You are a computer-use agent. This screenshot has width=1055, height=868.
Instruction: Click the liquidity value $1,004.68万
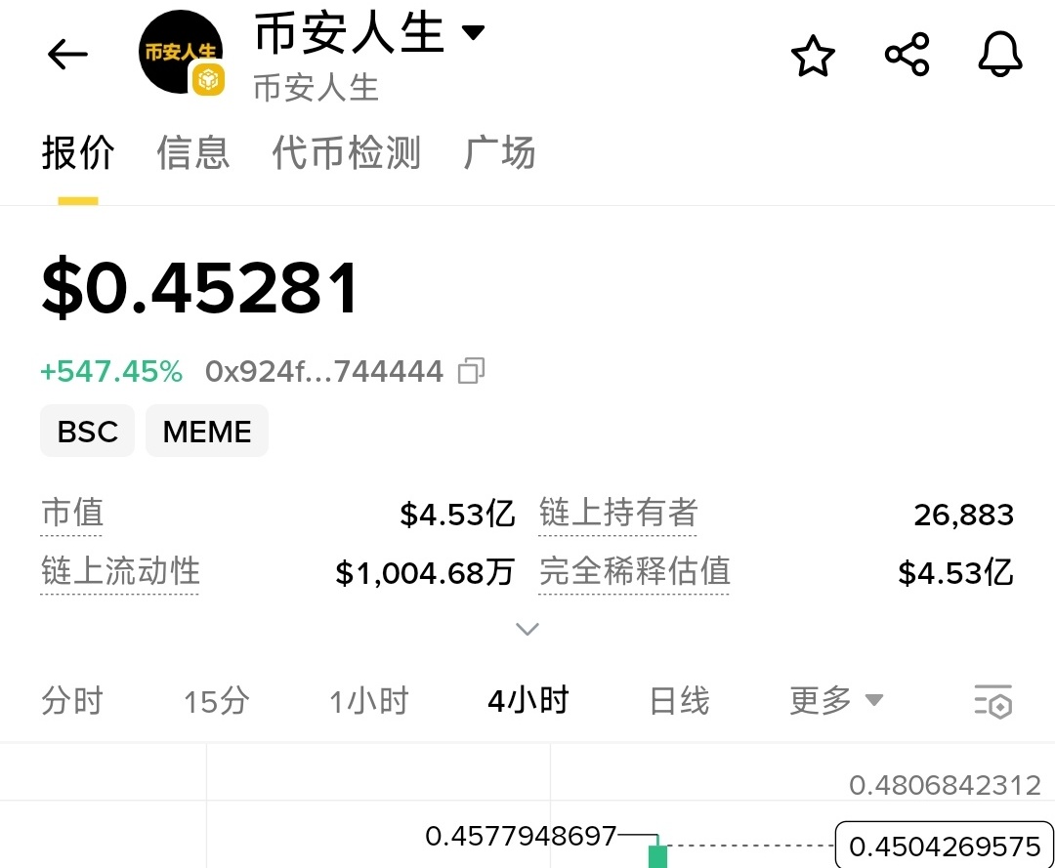[425, 573]
